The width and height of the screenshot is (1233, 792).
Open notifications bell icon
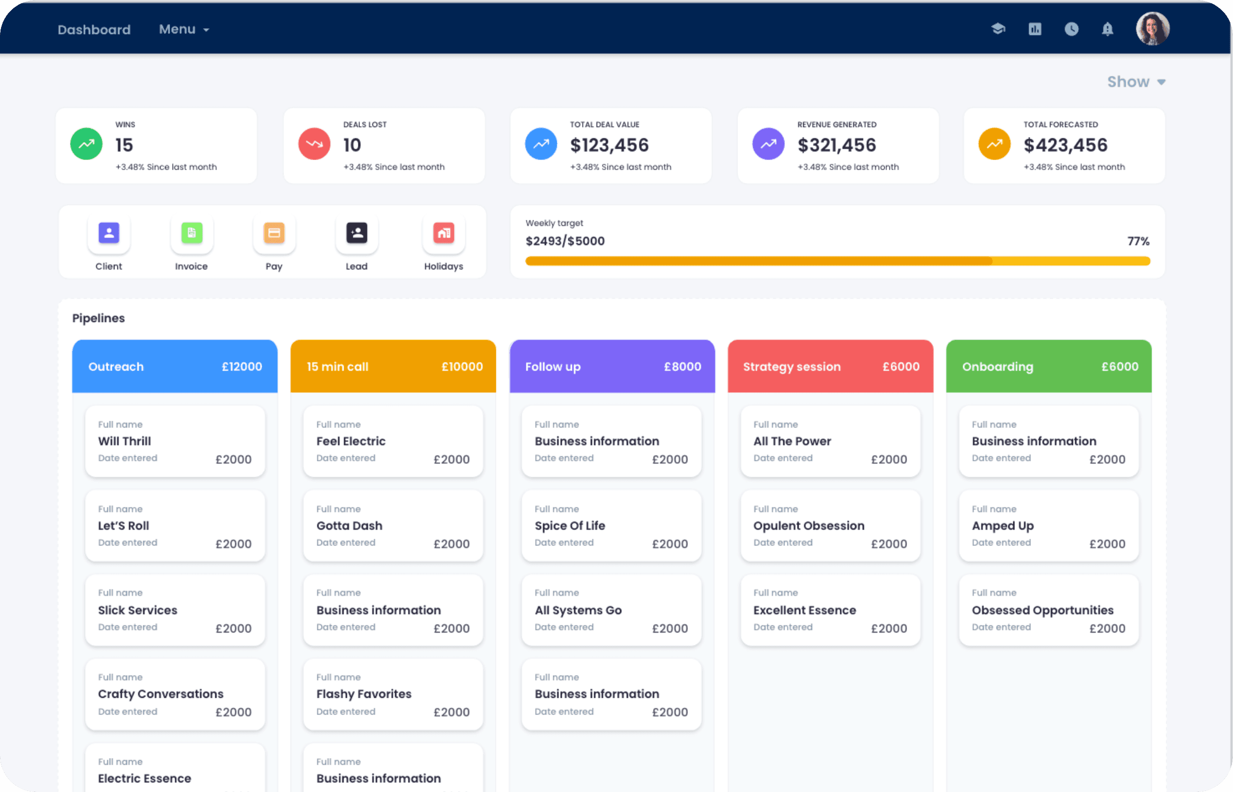(x=1107, y=29)
